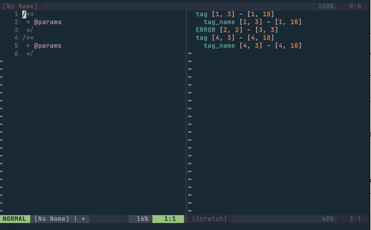Click '@params' on line 2
The height and width of the screenshot is (230, 371).
coord(48,22)
